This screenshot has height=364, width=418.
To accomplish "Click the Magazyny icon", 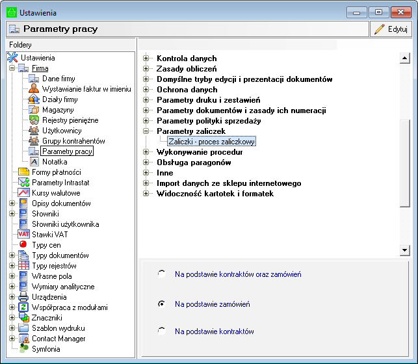I will pyautogui.click(x=34, y=110).
